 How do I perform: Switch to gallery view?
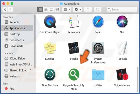coord(57,9)
